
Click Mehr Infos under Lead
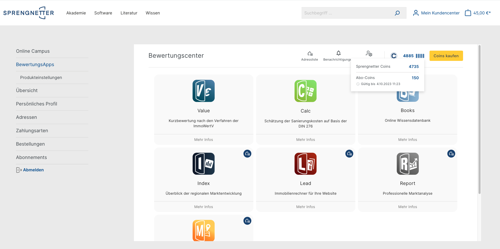(x=306, y=207)
